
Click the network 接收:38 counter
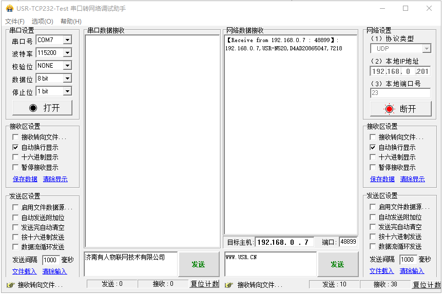pos(385,284)
